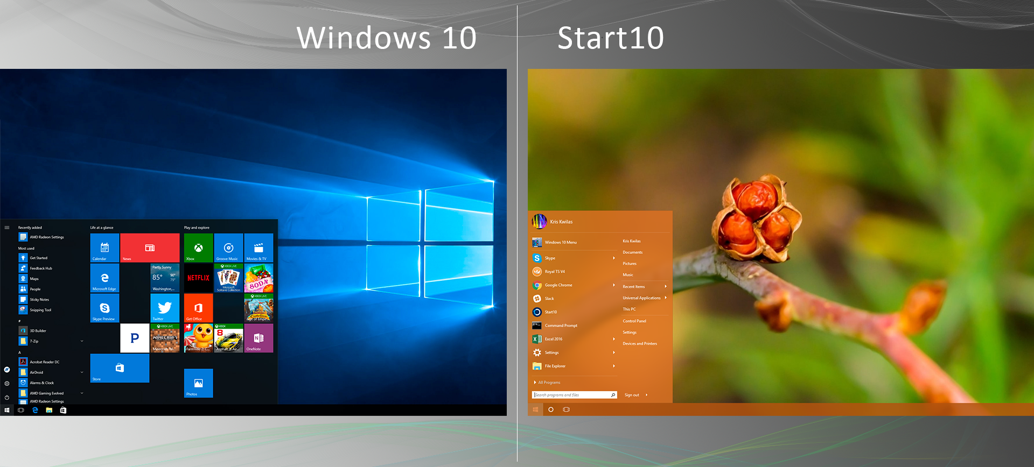Viewport: 1034px width, 467px height.
Task: Open the Twitter tile
Action: click(x=165, y=308)
